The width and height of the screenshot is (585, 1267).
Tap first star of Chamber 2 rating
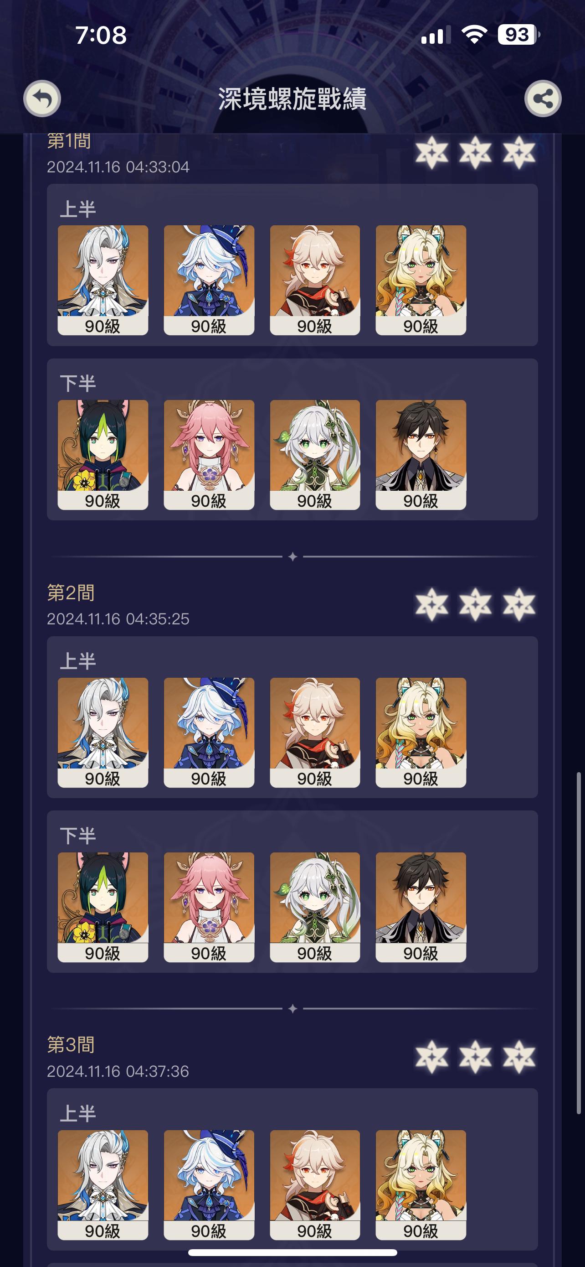[x=432, y=604]
